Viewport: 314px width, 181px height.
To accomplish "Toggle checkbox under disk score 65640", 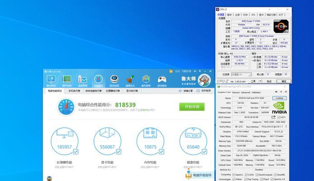I will coord(204,152).
